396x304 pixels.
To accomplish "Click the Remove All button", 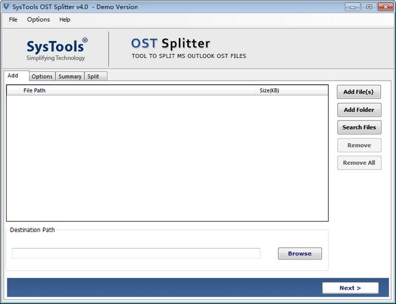I will click(359, 163).
